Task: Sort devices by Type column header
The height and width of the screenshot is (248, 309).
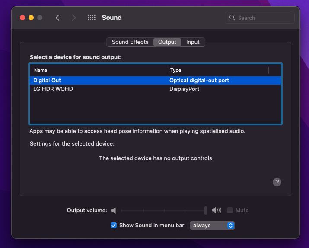Action: coord(218,70)
